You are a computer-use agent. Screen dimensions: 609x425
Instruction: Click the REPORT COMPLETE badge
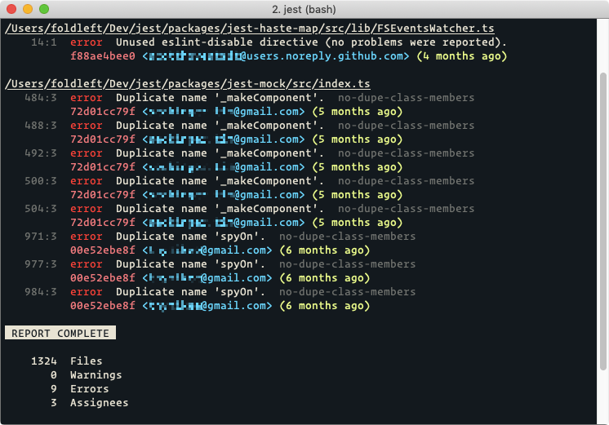pos(60,333)
